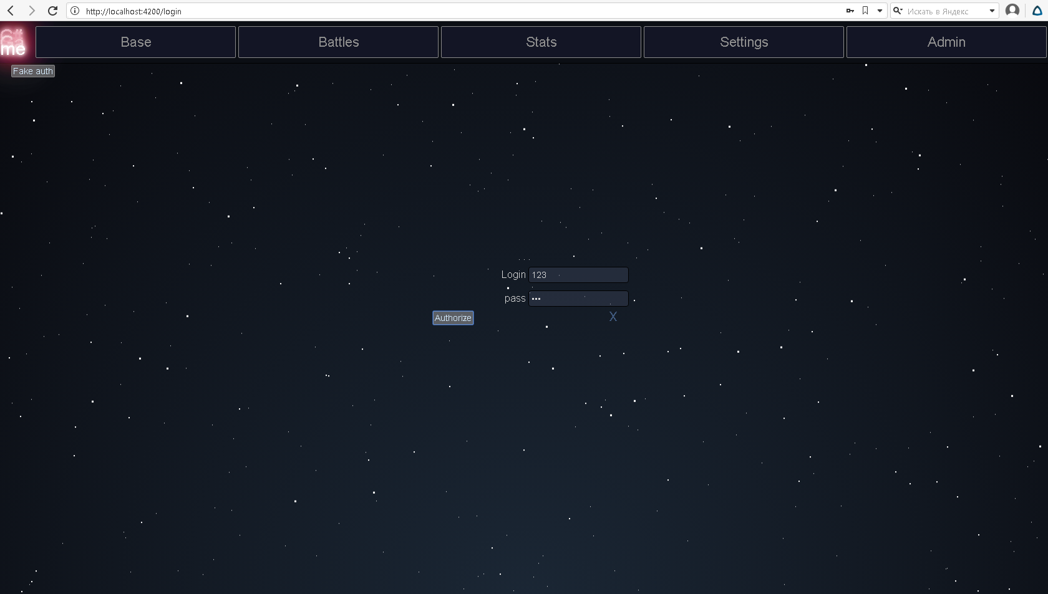Click the search engine magnifier icon
Viewport: 1048px width, 594px height.
898,11
